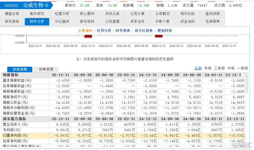Click the table scroll-right arrow icon
Viewport: 254px width, 150px height.
(243, 75)
